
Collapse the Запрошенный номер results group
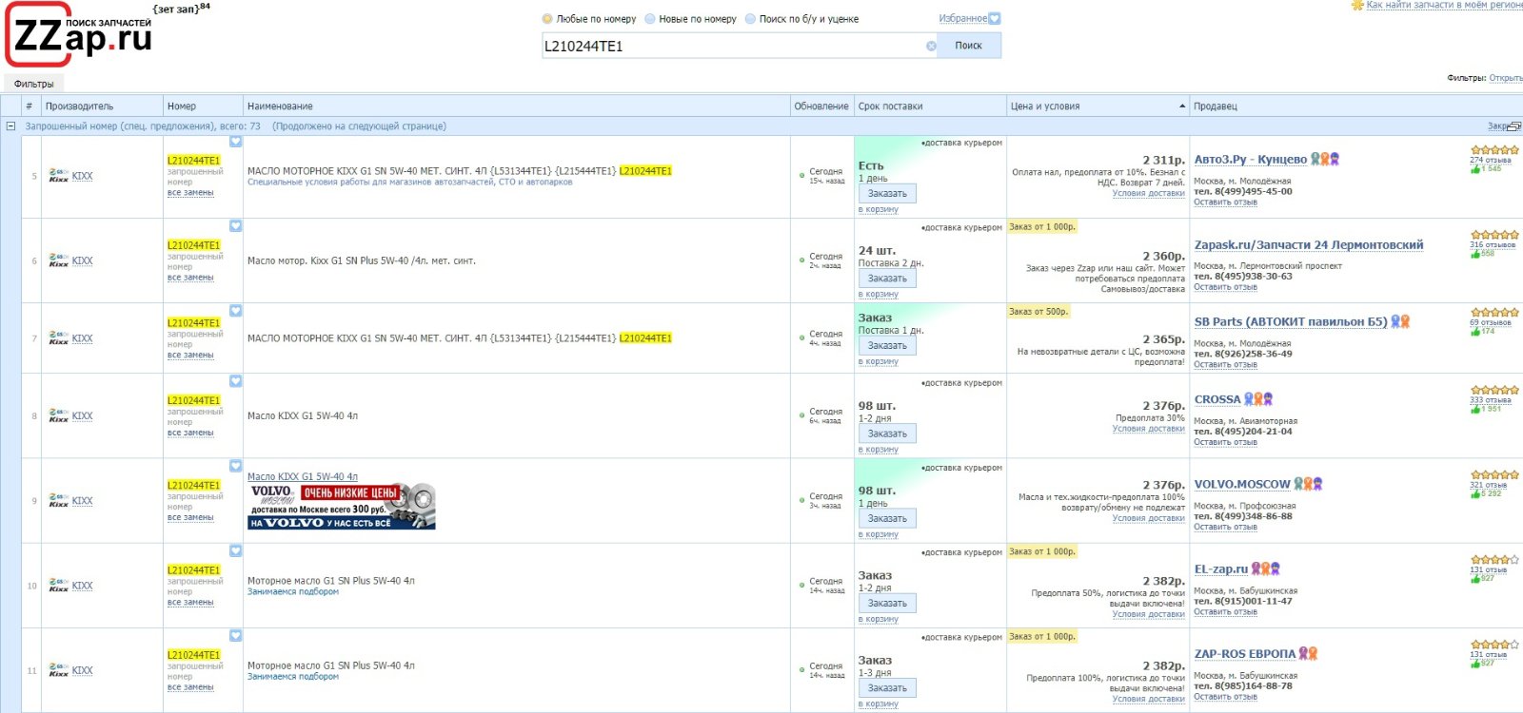(x=10, y=125)
